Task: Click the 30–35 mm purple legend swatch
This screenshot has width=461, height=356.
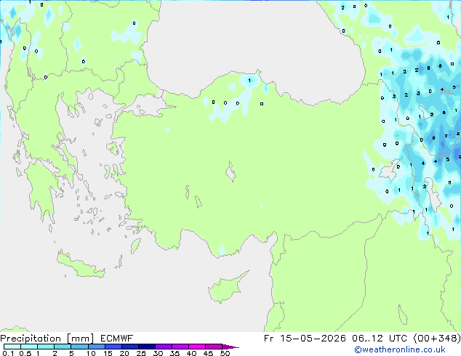Action: click(x=164, y=347)
